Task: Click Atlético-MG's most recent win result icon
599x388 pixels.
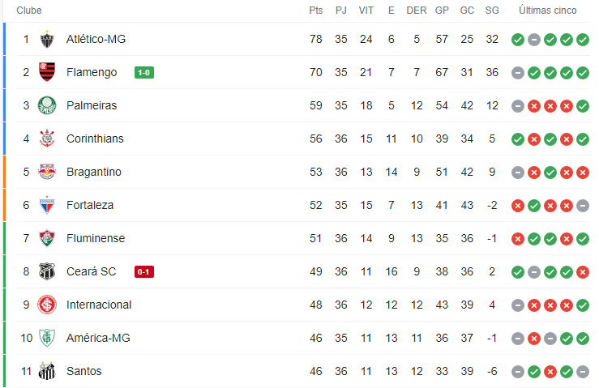Action: pyautogui.click(x=583, y=40)
